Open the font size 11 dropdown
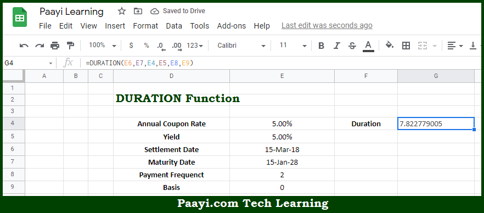 click(x=293, y=46)
